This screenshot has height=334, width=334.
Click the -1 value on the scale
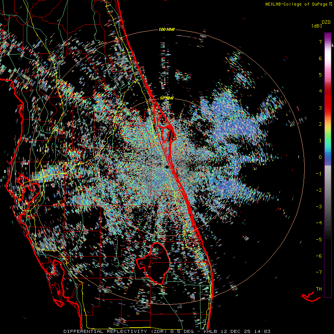pos(319,174)
